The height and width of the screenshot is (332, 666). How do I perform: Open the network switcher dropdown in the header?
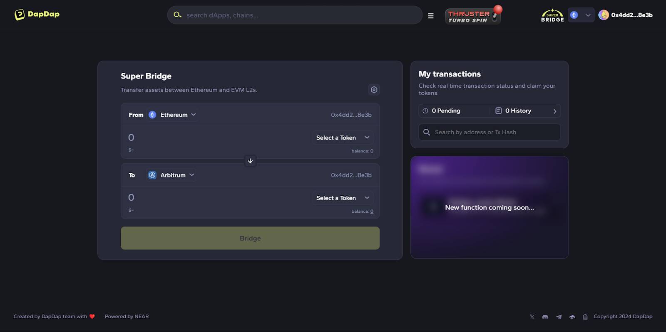(x=581, y=15)
